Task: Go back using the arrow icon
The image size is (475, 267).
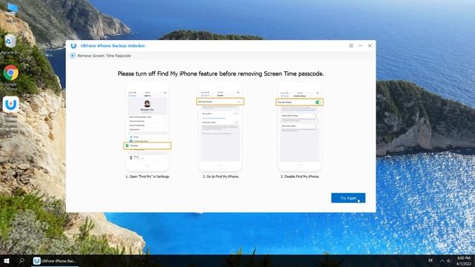Action: pyautogui.click(x=73, y=56)
